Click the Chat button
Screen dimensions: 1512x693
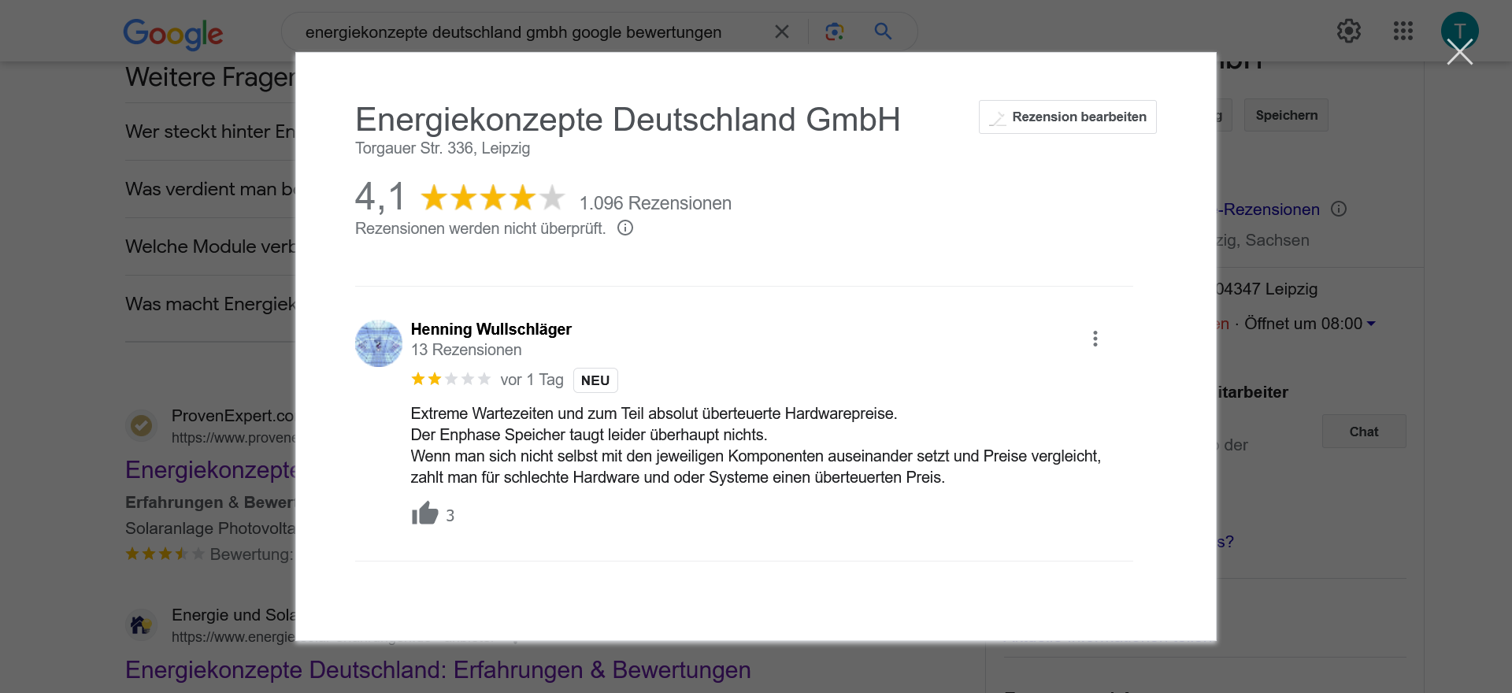click(x=1363, y=432)
